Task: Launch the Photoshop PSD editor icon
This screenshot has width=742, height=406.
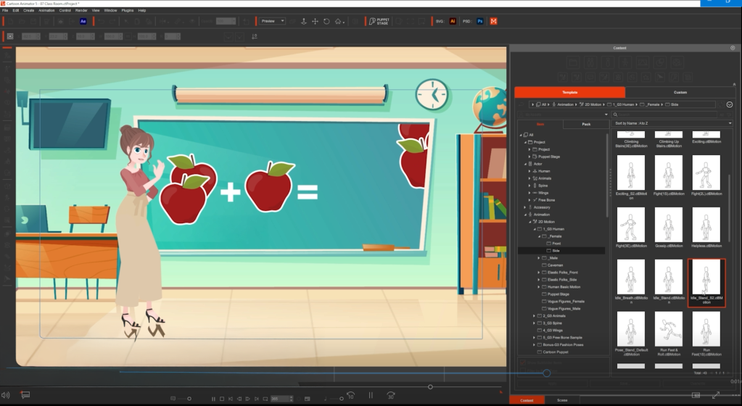Action: pyautogui.click(x=480, y=22)
